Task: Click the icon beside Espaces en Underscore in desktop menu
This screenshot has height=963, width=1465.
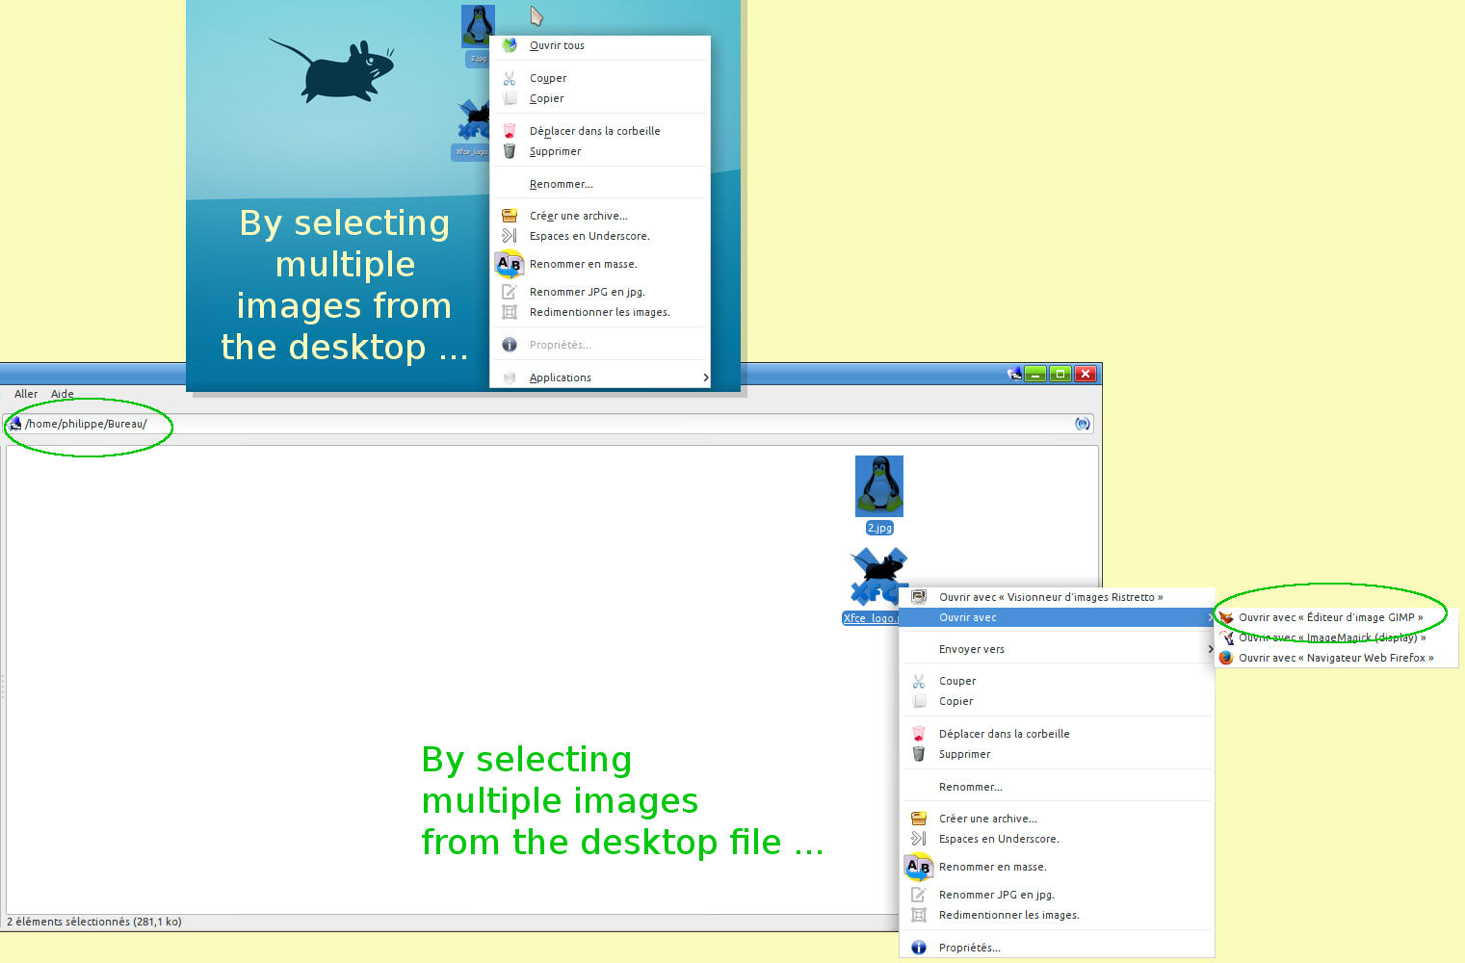Action: (x=510, y=236)
